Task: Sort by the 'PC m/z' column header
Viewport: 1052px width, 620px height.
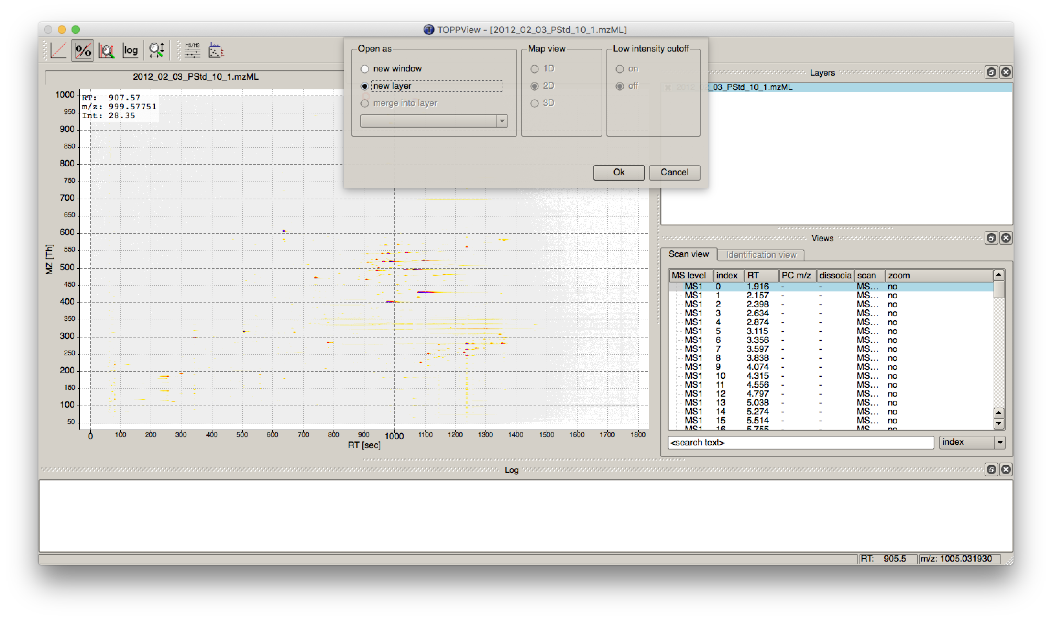Action: (798, 275)
